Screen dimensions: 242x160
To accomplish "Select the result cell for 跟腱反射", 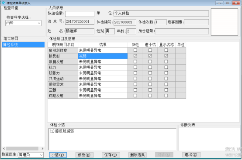I will 103,62.
